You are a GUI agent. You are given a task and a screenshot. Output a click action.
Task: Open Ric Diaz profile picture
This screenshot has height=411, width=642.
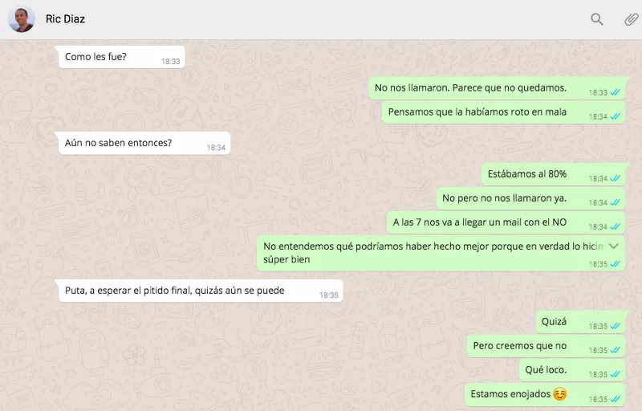coord(22,19)
